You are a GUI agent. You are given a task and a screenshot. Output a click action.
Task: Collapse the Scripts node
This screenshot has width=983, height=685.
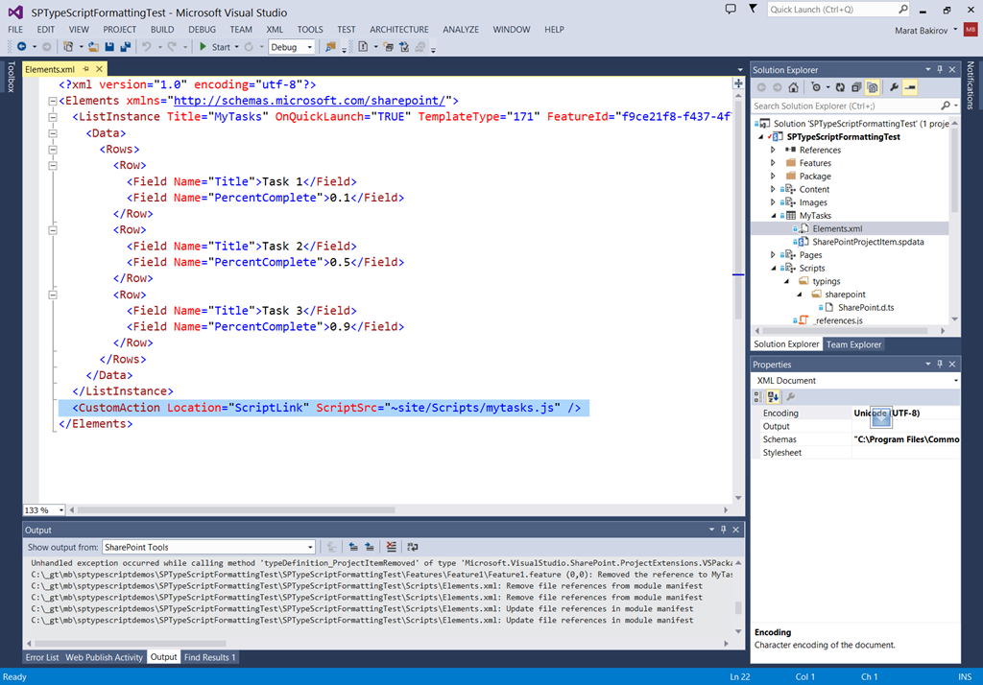[773, 269]
